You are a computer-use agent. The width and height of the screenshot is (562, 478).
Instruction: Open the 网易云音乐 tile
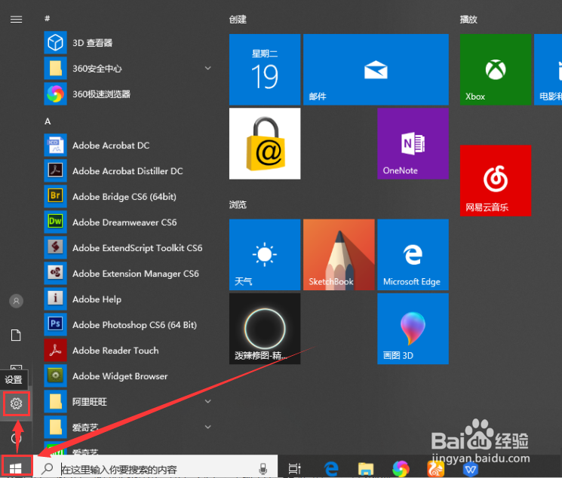[496, 181]
